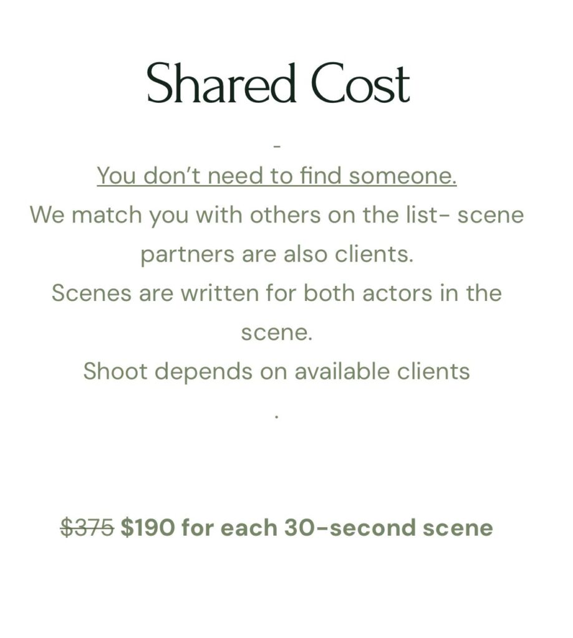Click the 'We match you with others' line
Viewport: 573px width, 638px height.
[x=276, y=215]
